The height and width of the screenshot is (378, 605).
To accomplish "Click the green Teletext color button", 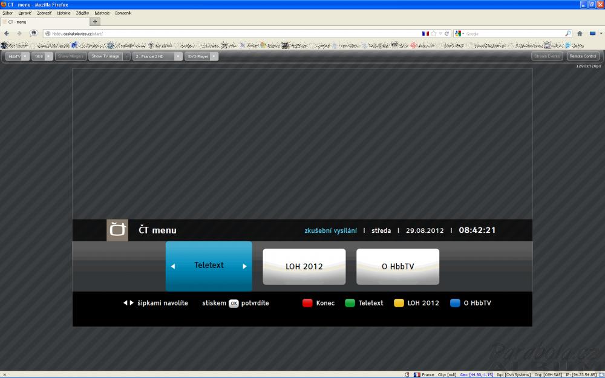I will pos(350,303).
